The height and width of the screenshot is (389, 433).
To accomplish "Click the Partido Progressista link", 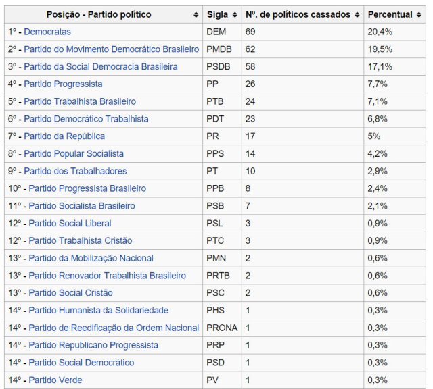I will [63, 84].
